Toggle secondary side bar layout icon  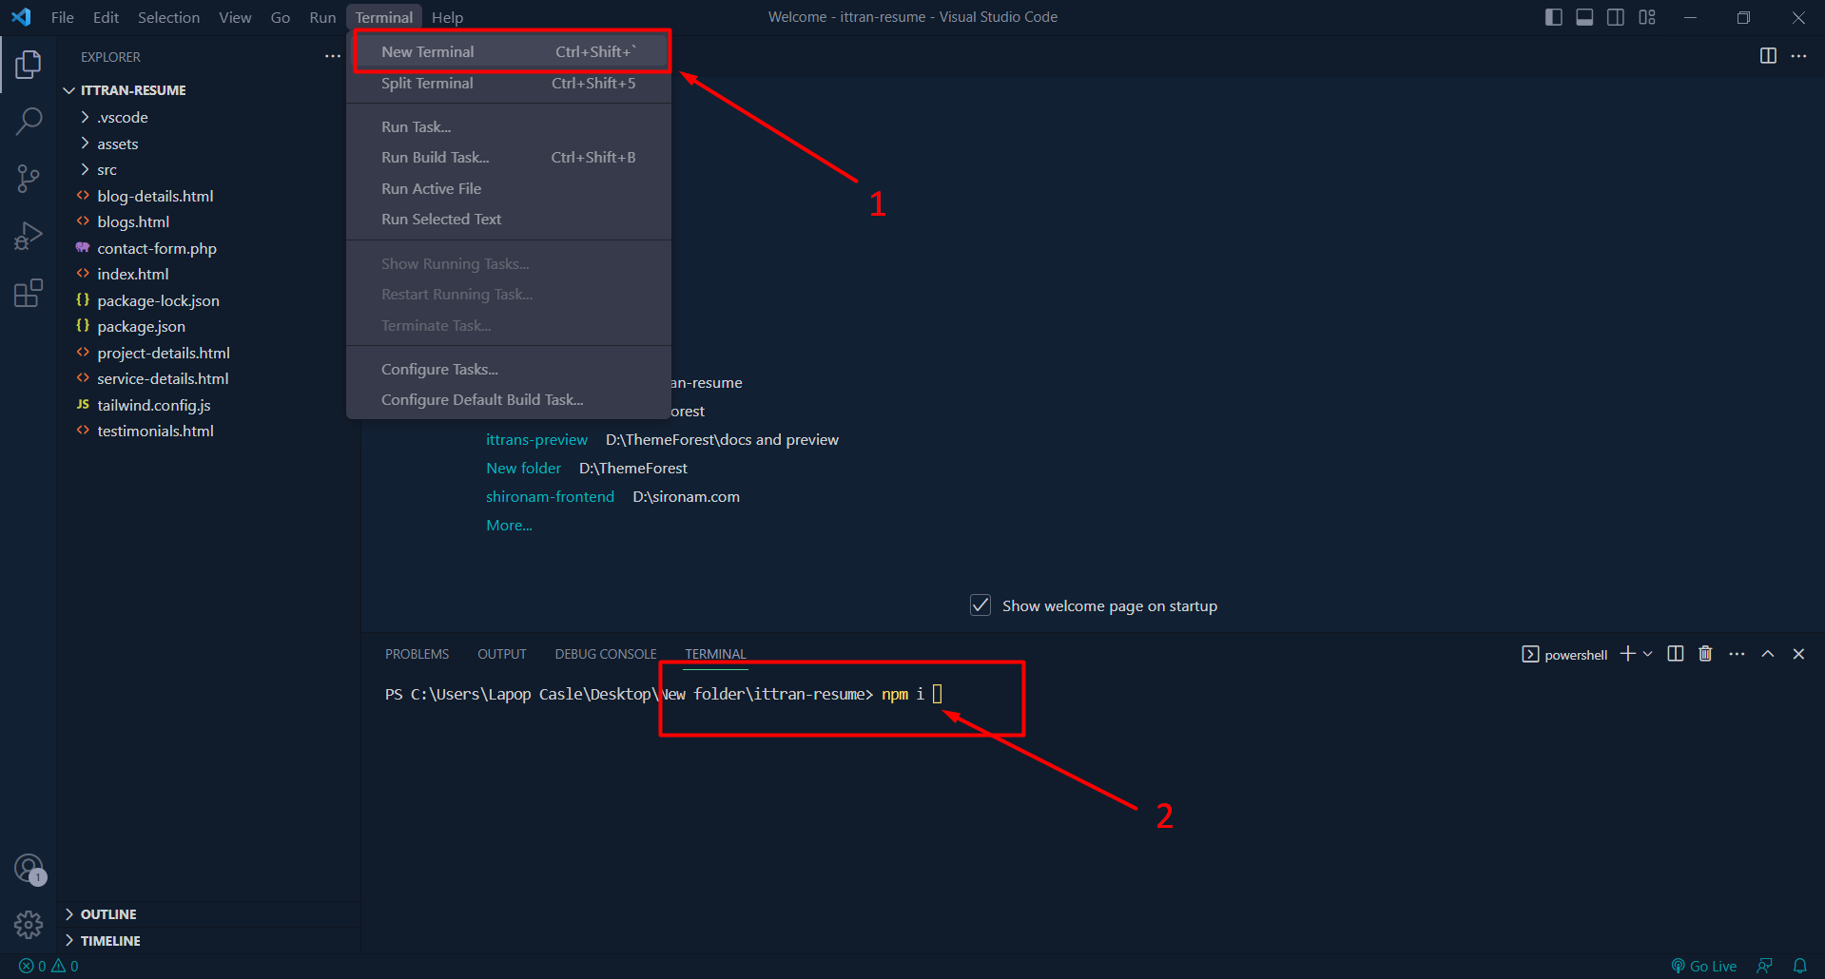tap(1616, 17)
